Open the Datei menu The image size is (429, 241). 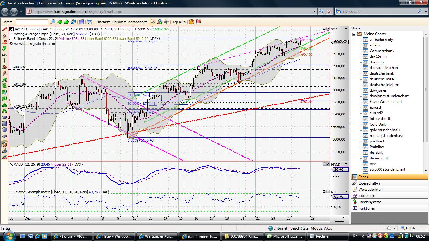[7, 22]
